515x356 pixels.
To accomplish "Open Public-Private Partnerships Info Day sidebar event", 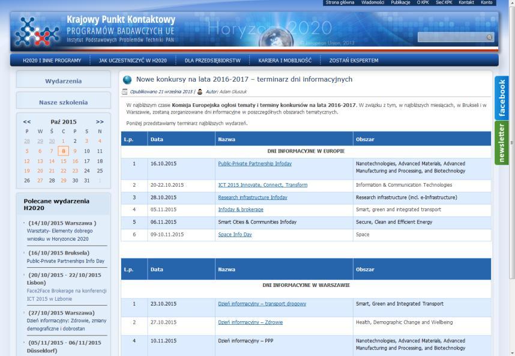I will coord(65,261).
